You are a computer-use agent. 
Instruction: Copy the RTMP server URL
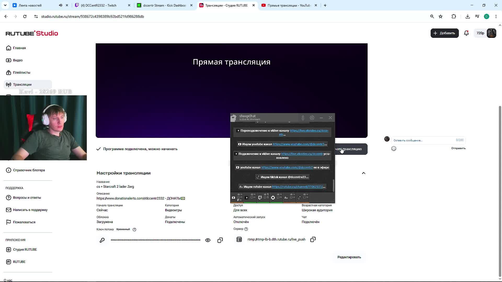(x=313, y=239)
